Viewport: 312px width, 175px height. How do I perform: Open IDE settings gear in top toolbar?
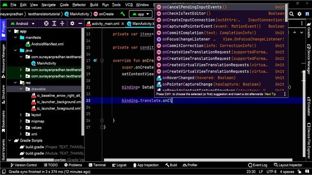pyautogui.click(x=299, y=14)
